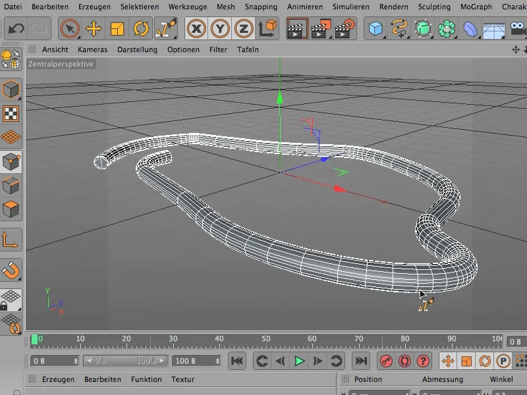The height and width of the screenshot is (395, 527).
Task: Open the Simulieren menu
Action: click(x=351, y=7)
